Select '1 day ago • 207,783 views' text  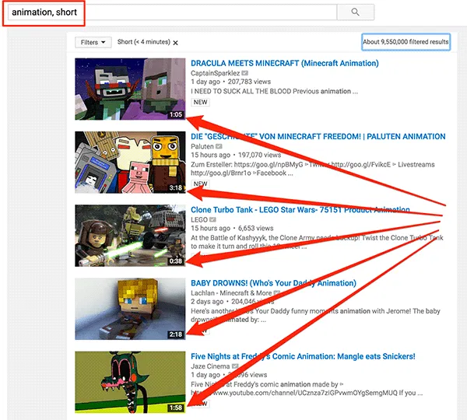[x=230, y=82]
